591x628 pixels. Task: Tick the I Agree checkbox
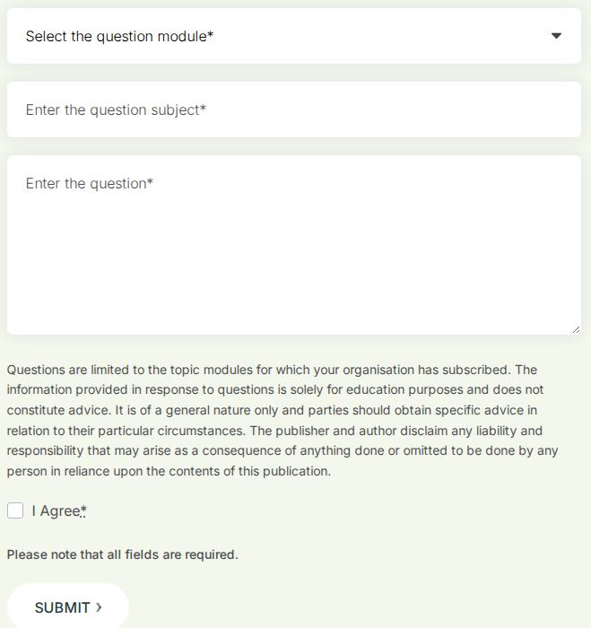coord(15,510)
